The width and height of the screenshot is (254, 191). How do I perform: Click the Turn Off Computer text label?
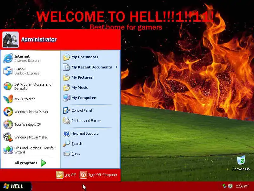[x=103, y=175]
